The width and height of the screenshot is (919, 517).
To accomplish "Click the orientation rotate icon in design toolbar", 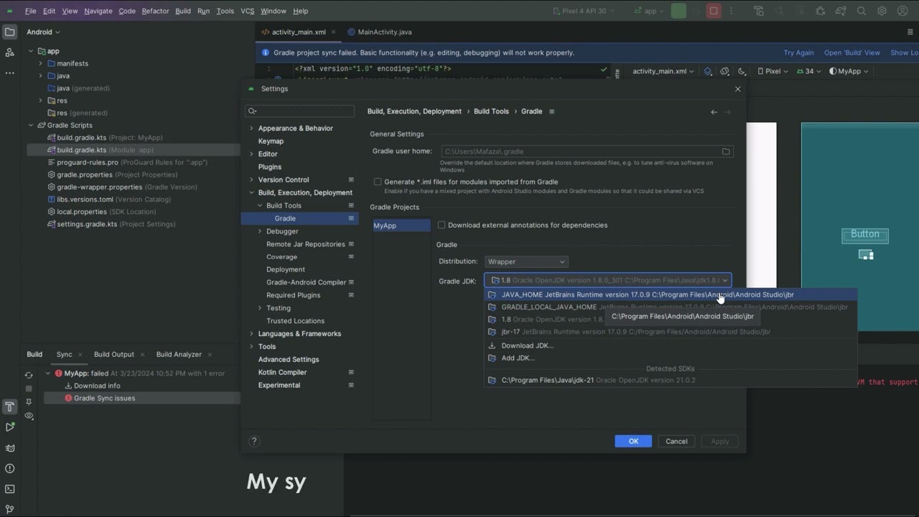I will point(724,71).
